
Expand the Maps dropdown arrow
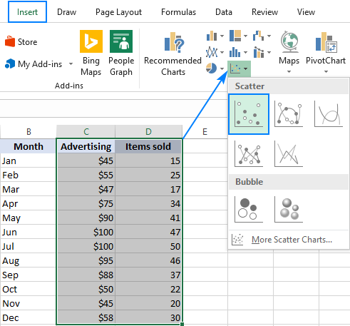[x=289, y=71]
